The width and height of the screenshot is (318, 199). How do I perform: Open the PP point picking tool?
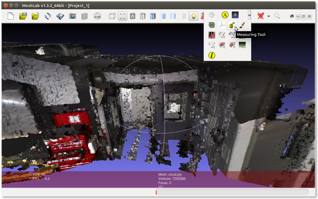(x=212, y=35)
